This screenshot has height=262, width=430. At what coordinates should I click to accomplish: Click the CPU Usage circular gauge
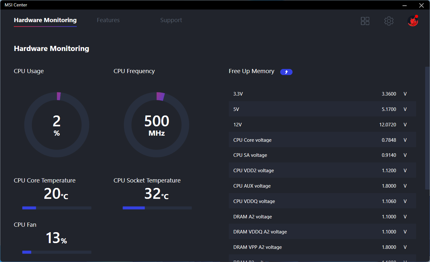(57, 125)
